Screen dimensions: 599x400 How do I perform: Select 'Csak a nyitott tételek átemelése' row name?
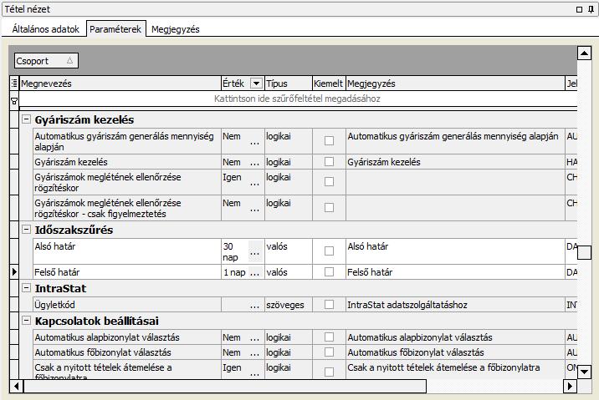click(x=127, y=369)
